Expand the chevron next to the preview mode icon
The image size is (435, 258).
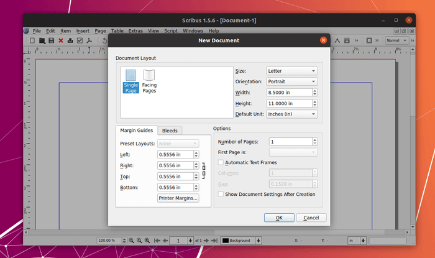tap(377, 40)
